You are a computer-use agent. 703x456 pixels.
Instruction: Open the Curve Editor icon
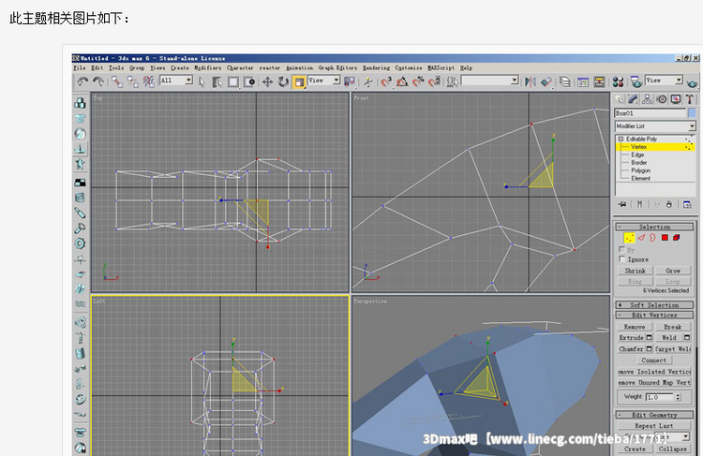click(x=583, y=82)
